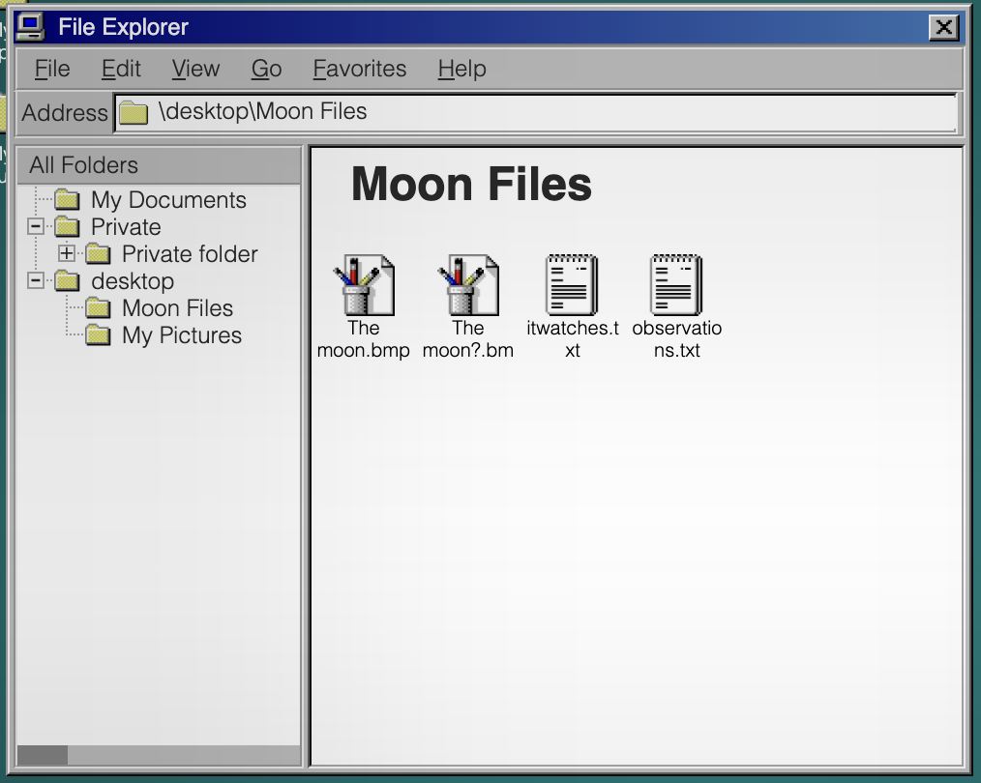
Task: Select the My Pictures folder icon in tree
Action: click(99, 335)
